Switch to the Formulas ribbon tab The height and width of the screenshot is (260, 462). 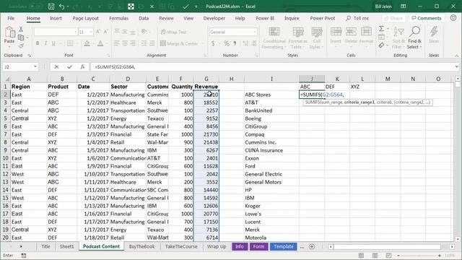118,18
